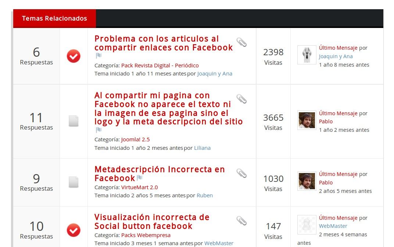Click Pablo's avatar in the 3665 Visitas row
Screen dimensions: 394x247
(x=307, y=120)
